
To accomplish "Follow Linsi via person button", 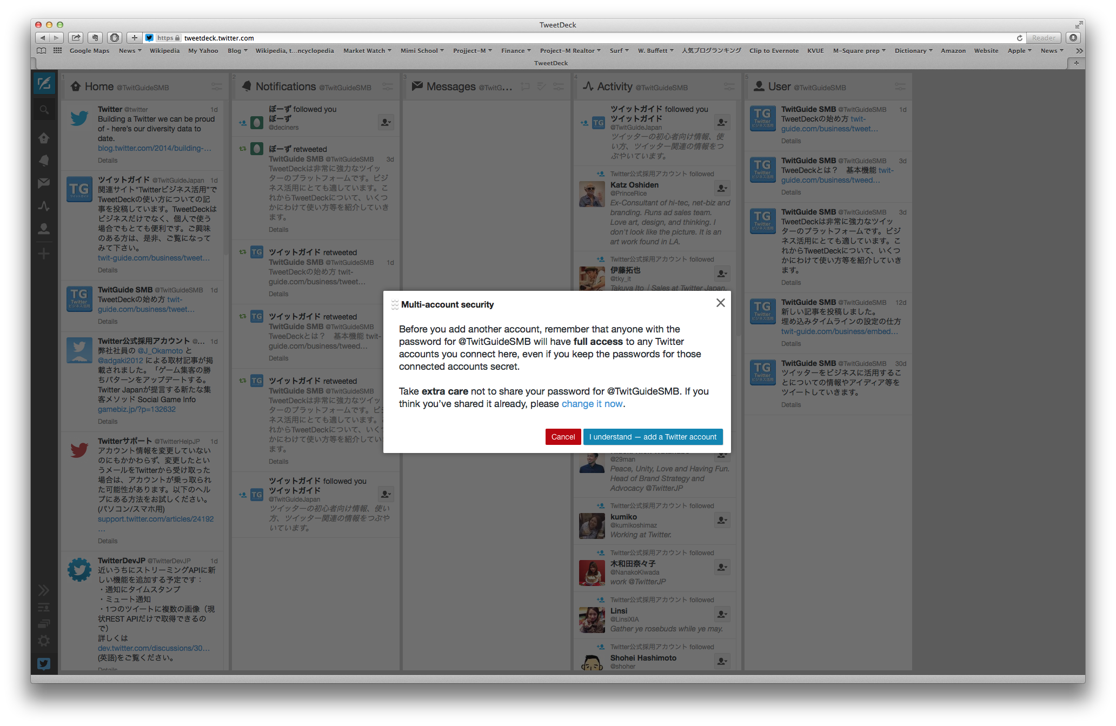I will 722,614.
